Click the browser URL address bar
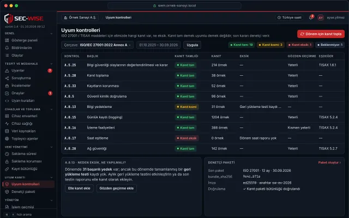 pos(174,6)
